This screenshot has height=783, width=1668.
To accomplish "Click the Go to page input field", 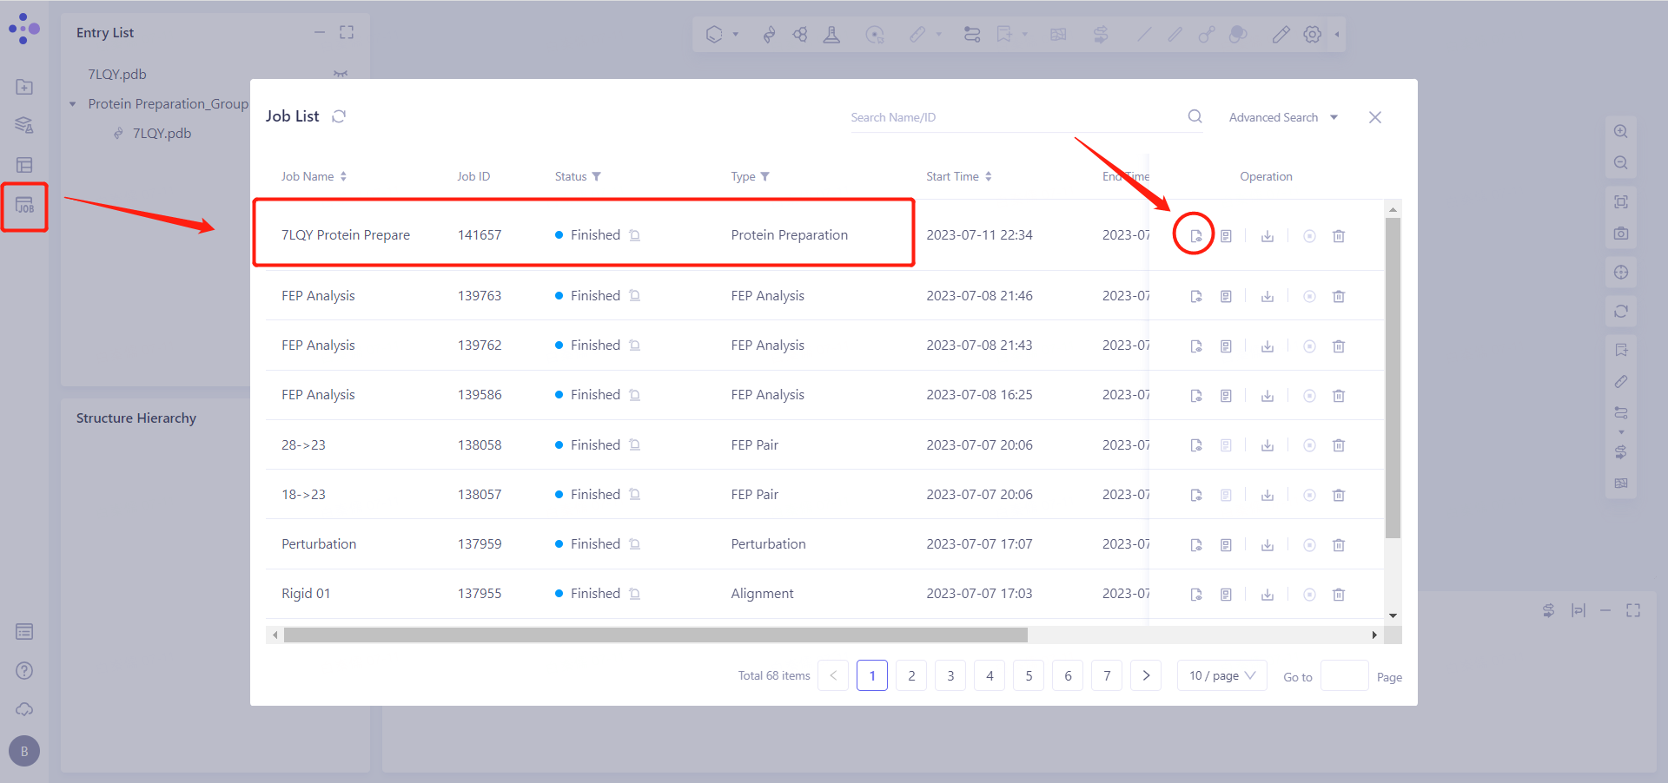I will tap(1344, 675).
